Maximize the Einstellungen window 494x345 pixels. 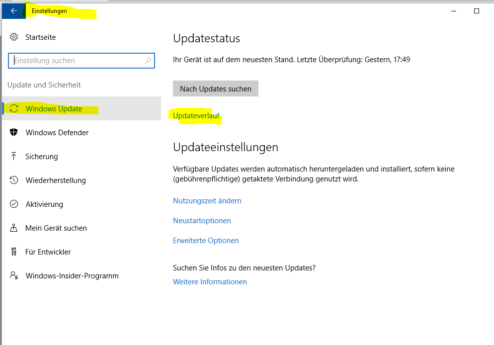tap(476, 11)
